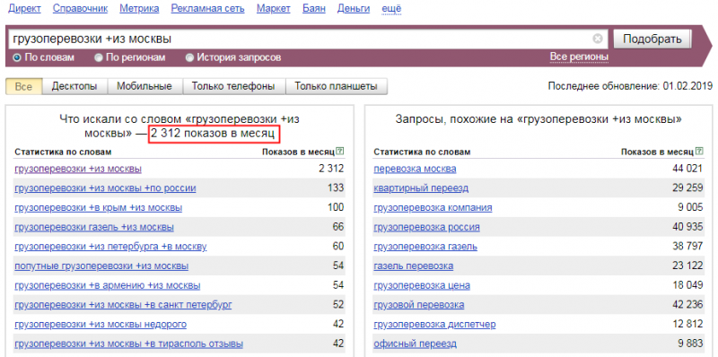The image size is (718, 357).
Task: Click the heading "Запросы, похожие на «грузоперевозки +из москвы»"
Action: (x=538, y=120)
